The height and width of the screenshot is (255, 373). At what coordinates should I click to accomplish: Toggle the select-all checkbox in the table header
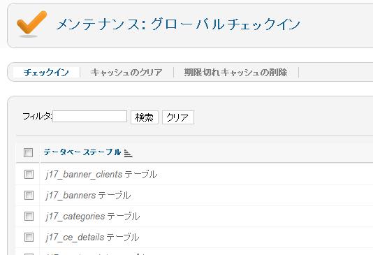click(x=29, y=152)
